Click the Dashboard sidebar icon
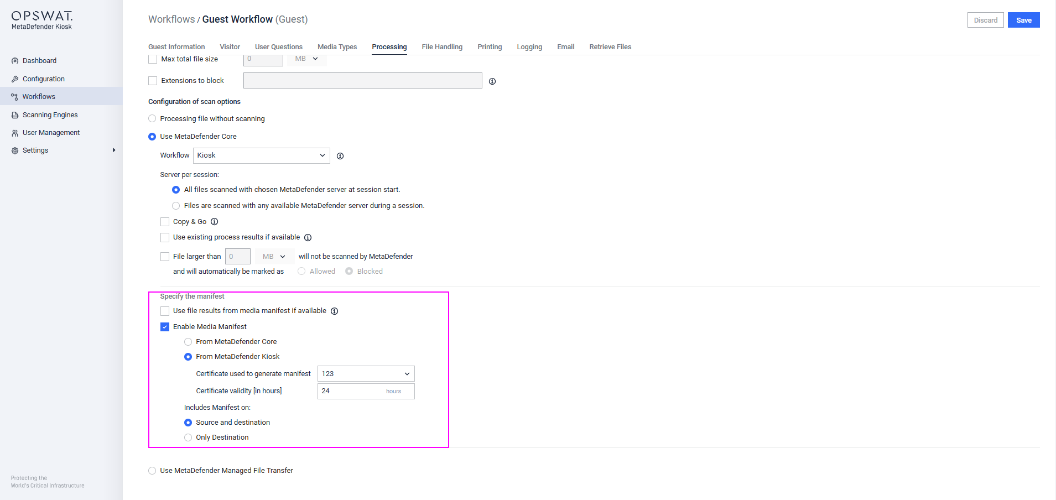Viewport: 1056px width, 500px height. point(15,61)
